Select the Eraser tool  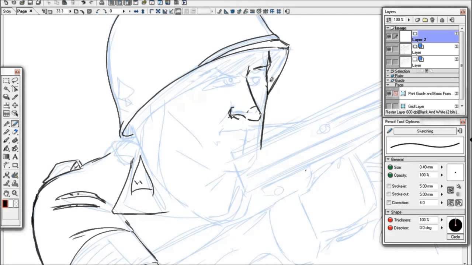[15, 132]
